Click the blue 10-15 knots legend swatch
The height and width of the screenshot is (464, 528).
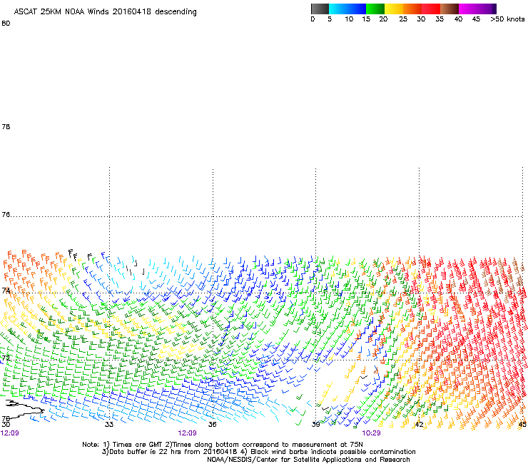click(357, 9)
